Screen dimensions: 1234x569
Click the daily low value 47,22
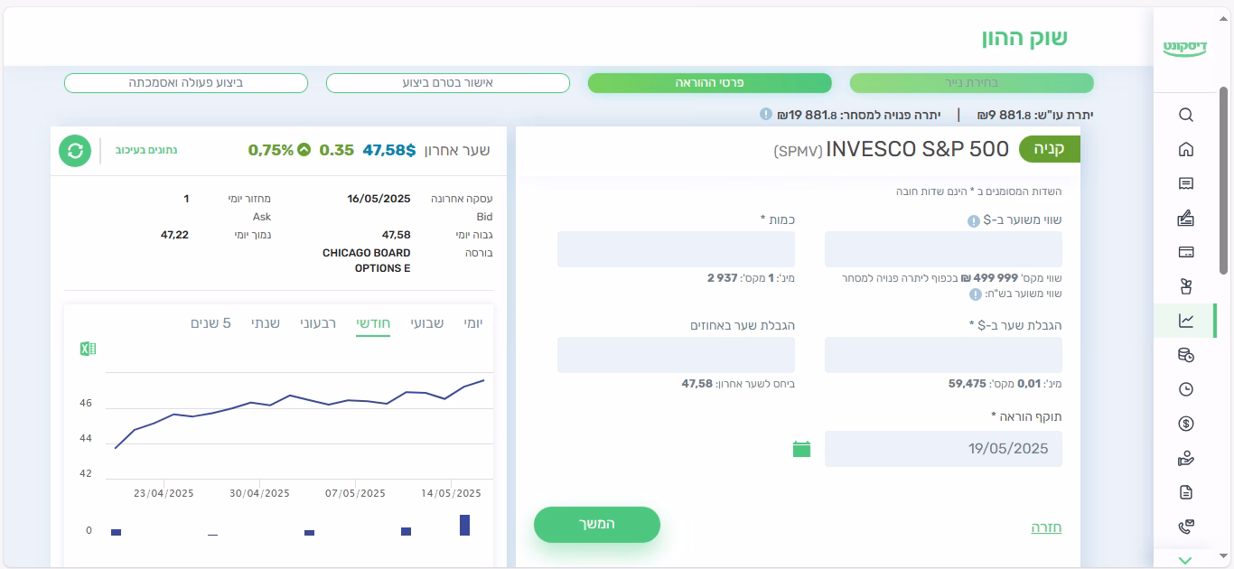click(x=174, y=235)
